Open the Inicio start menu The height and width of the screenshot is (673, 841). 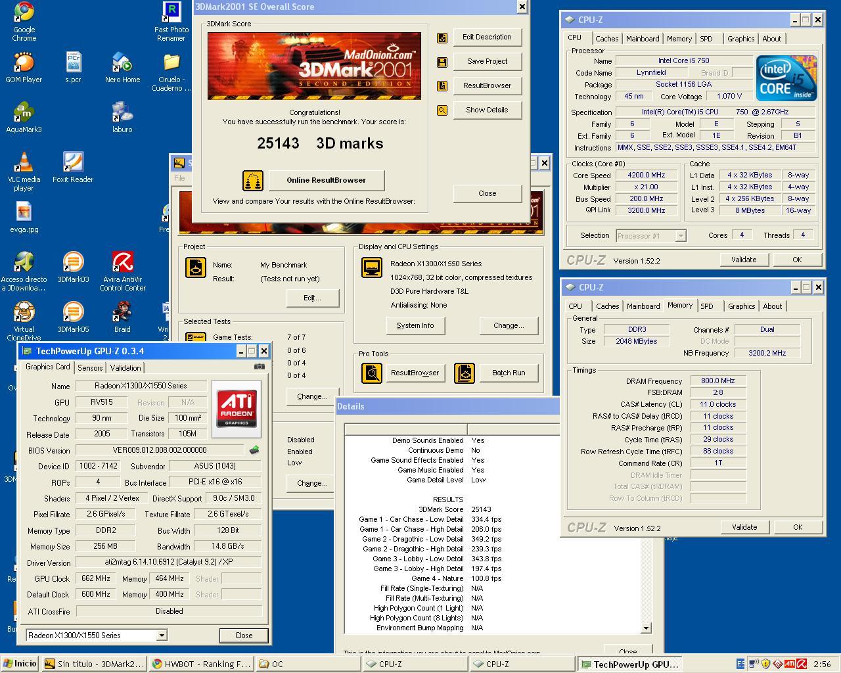[20, 664]
